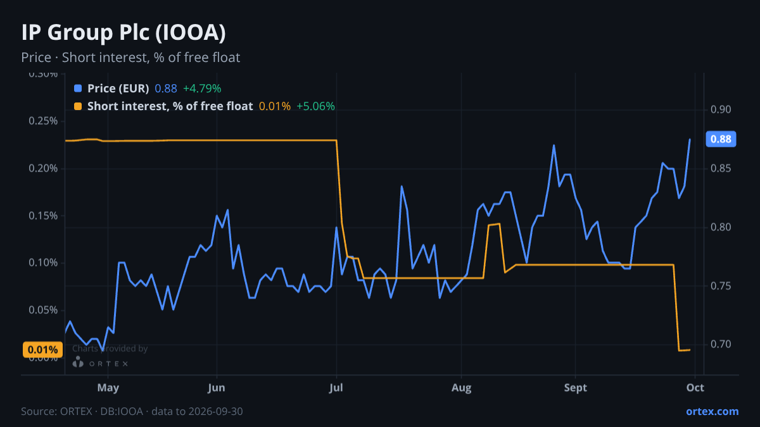The height and width of the screenshot is (427, 760).
Task: Click the orange 0.01% value in the legend
Action: pyautogui.click(x=275, y=106)
